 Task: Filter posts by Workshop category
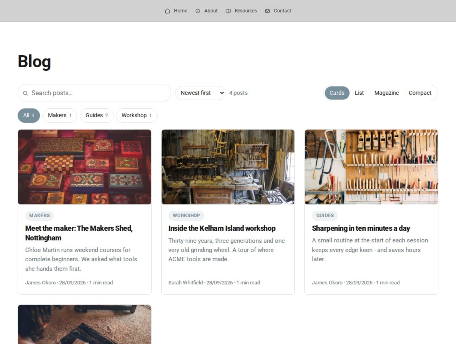click(x=137, y=116)
